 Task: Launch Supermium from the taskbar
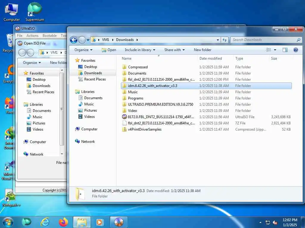pos(27,222)
